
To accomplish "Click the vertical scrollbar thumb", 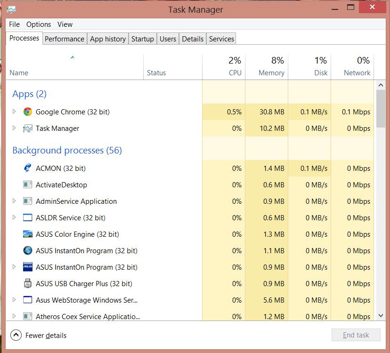I will (x=381, y=109).
